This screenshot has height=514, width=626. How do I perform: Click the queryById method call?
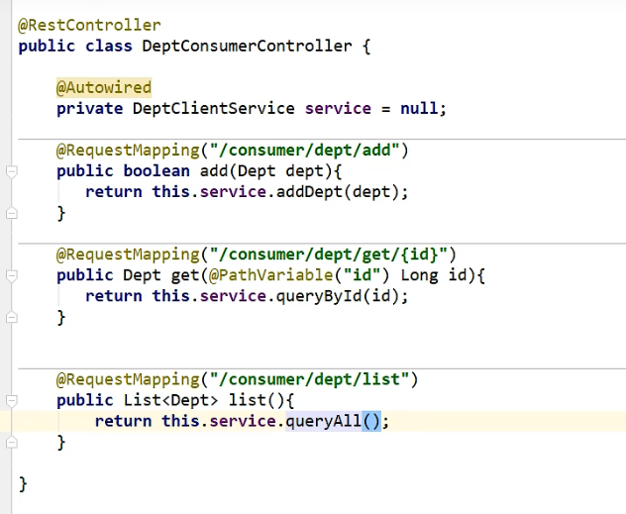(319, 296)
